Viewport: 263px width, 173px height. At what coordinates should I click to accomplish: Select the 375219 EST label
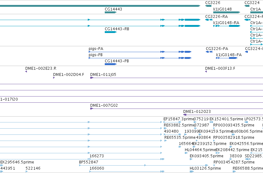(x=201, y=119)
